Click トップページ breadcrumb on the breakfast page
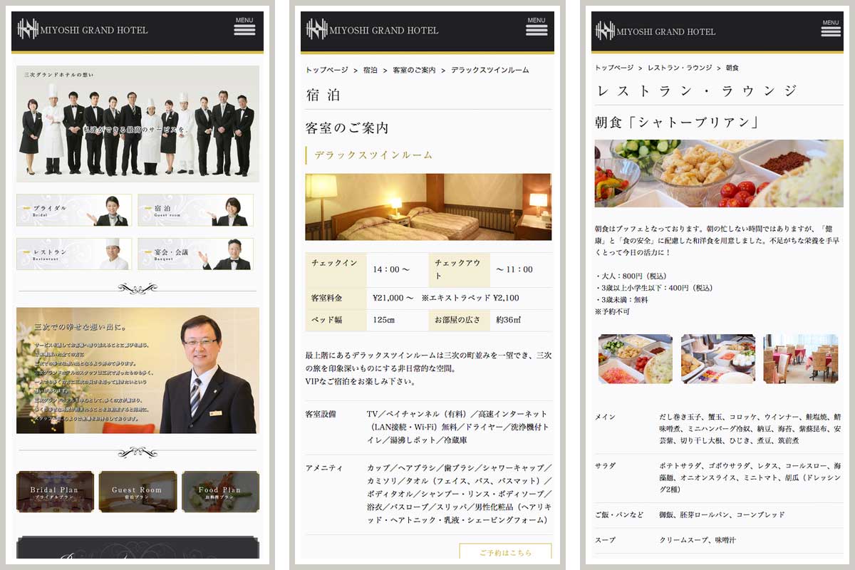 click(614, 68)
